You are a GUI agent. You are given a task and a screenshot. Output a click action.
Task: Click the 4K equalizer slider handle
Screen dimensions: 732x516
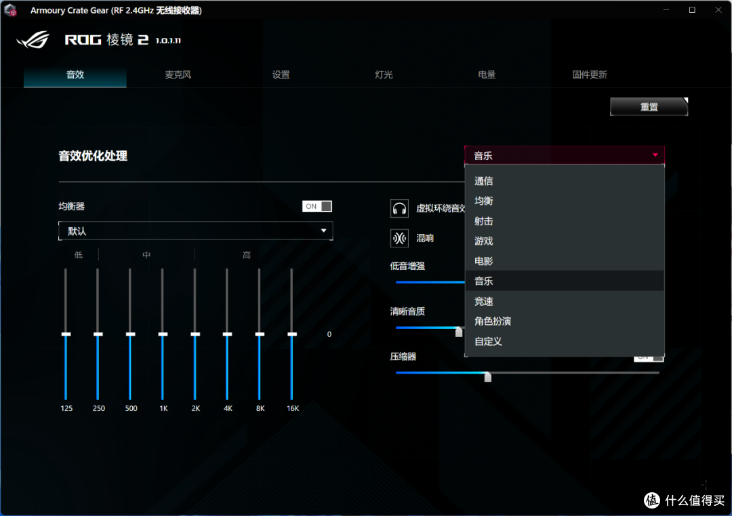[x=227, y=334]
